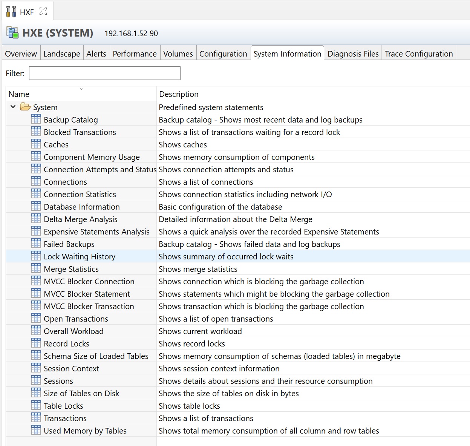Viewport: 470px width, 446px height.
Task: Click the HXE system status icon in header
Action: (12, 33)
